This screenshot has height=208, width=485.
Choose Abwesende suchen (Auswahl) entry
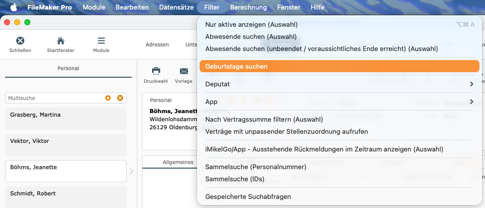coord(340,37)
